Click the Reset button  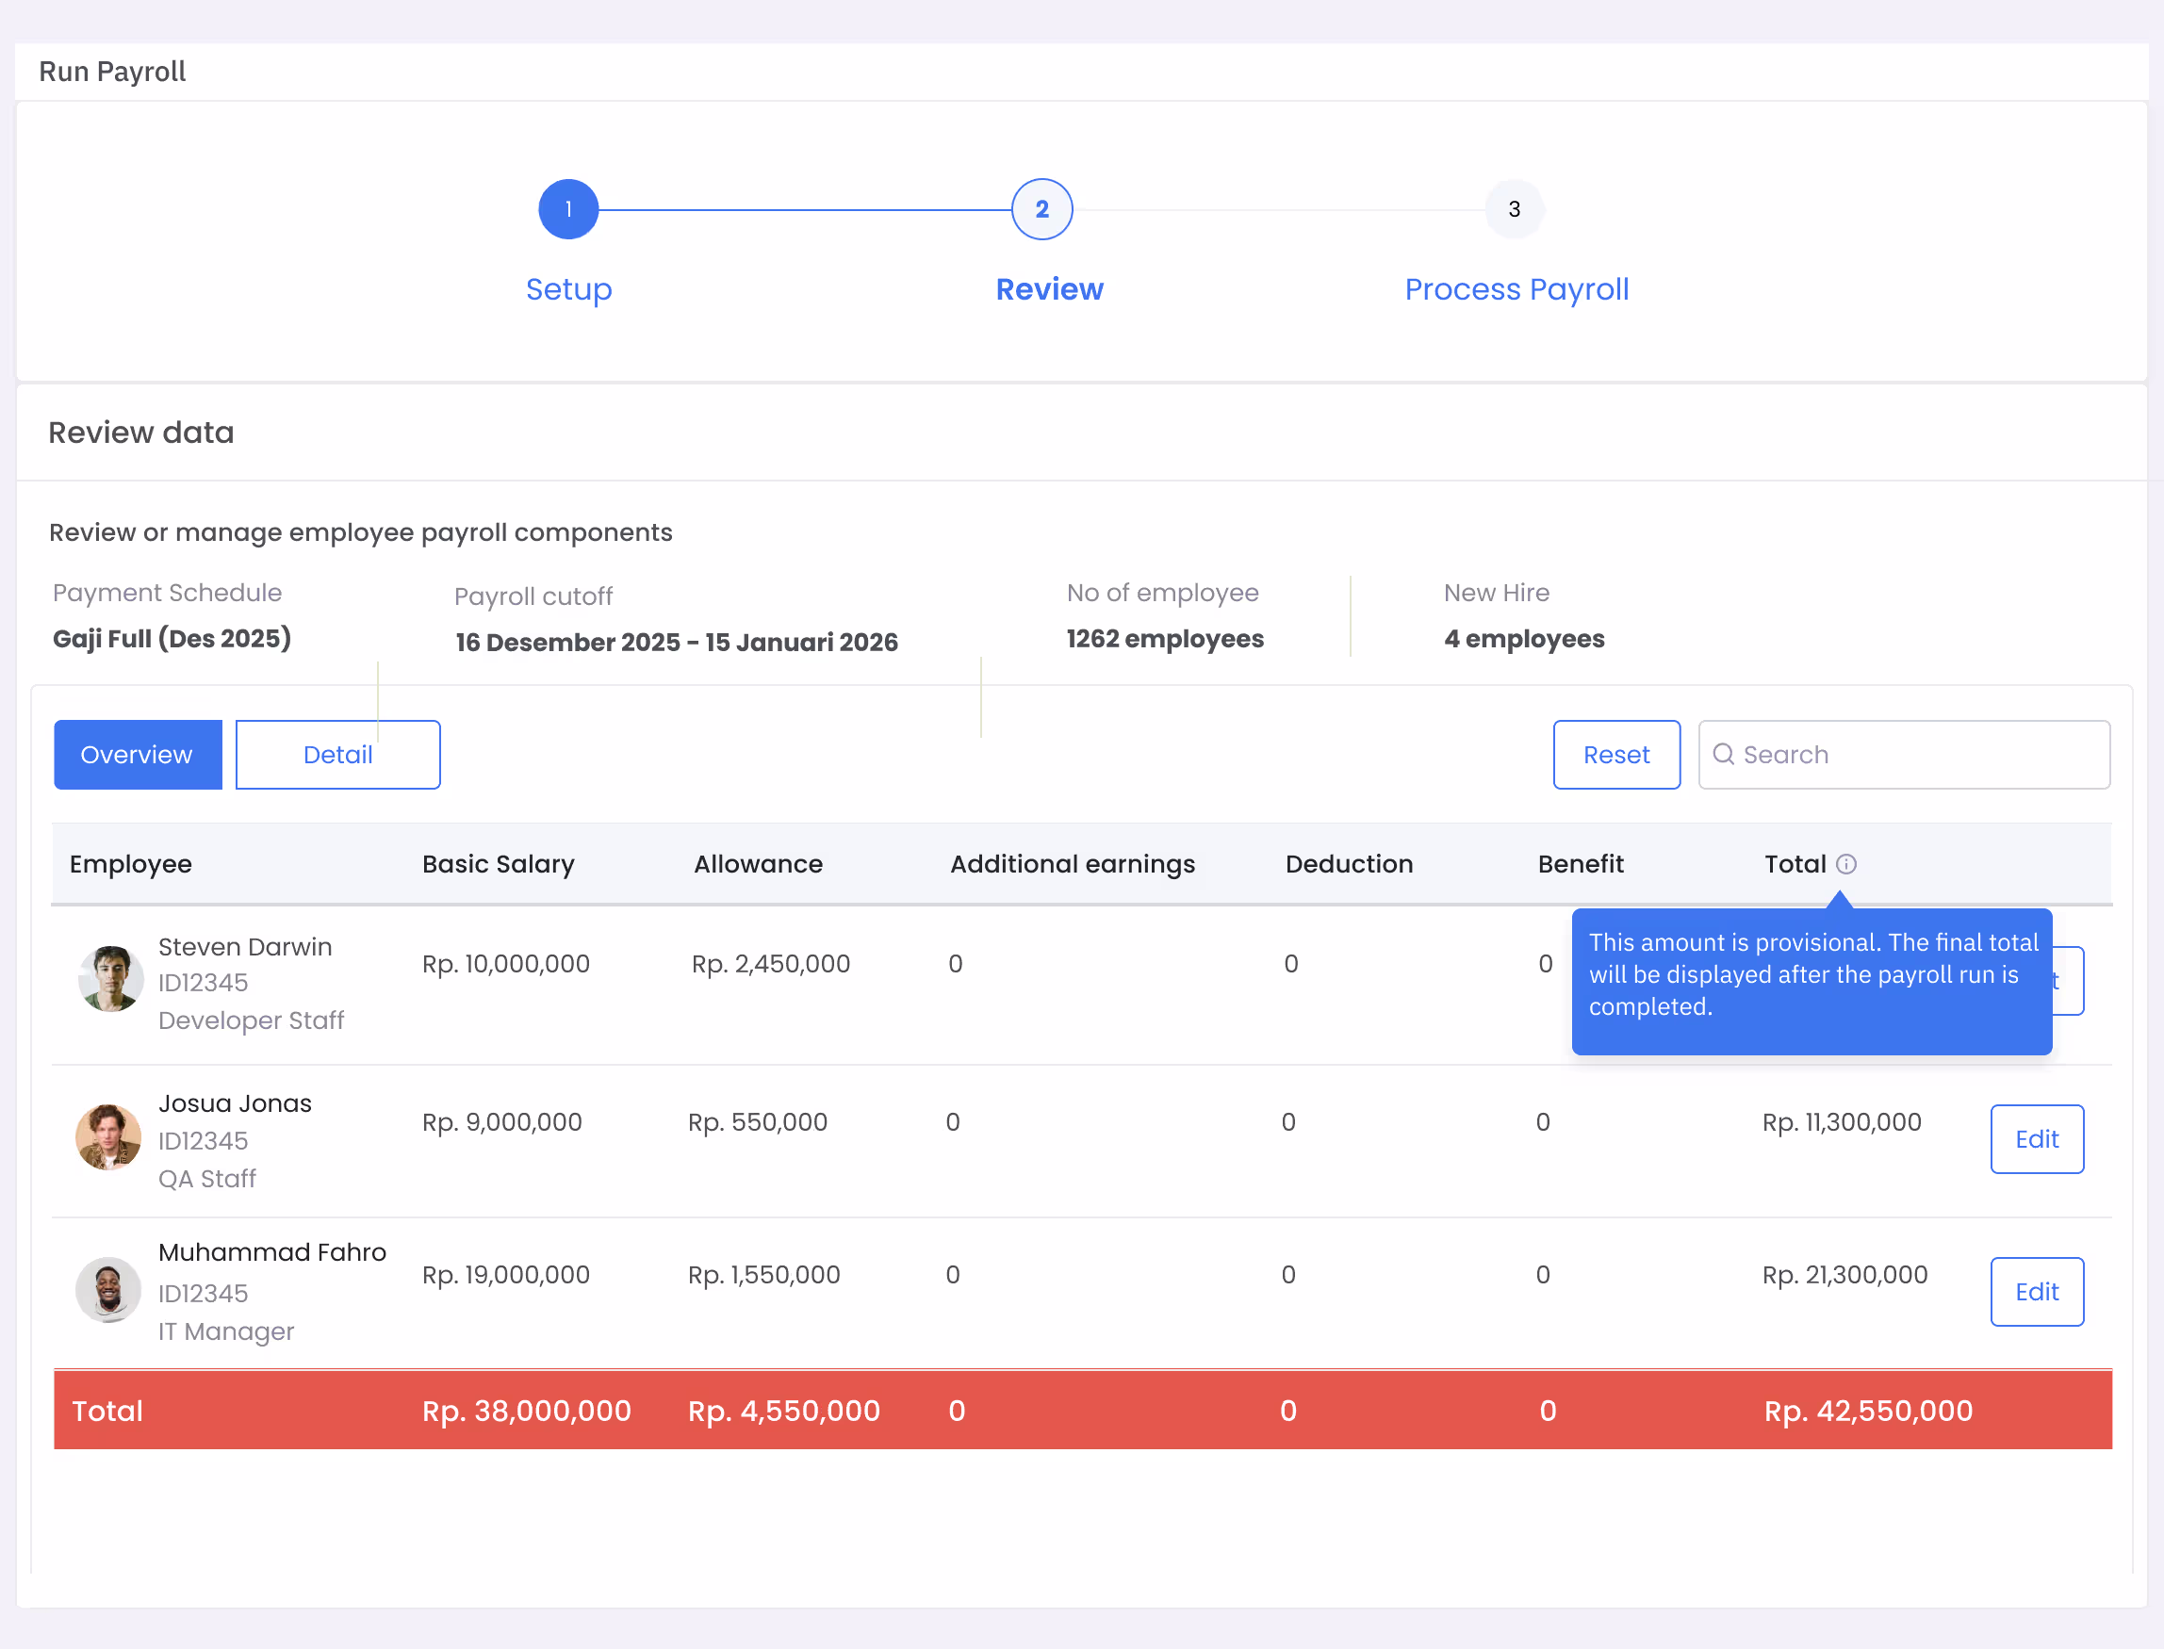1616,755
